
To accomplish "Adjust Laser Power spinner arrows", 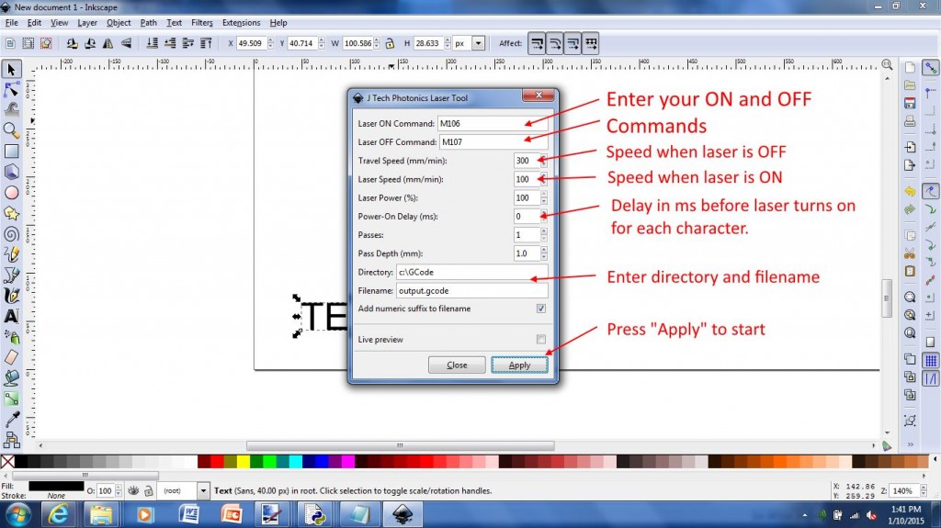I will pyautogui.click(x=544, y=197).
